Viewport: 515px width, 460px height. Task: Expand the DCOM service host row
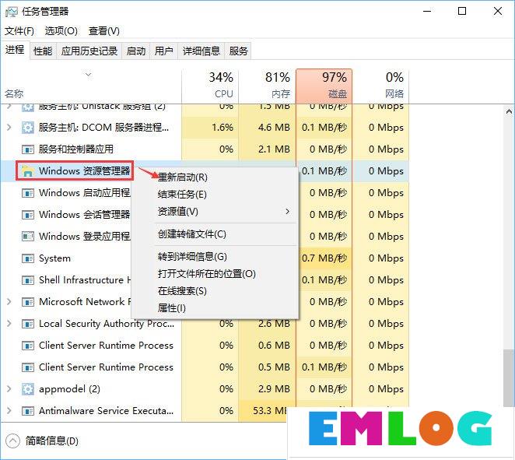coord(9,127)
